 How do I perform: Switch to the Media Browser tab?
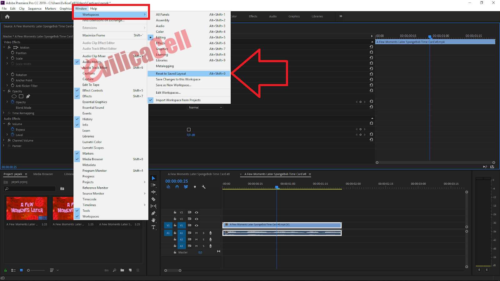pos(43,174)
